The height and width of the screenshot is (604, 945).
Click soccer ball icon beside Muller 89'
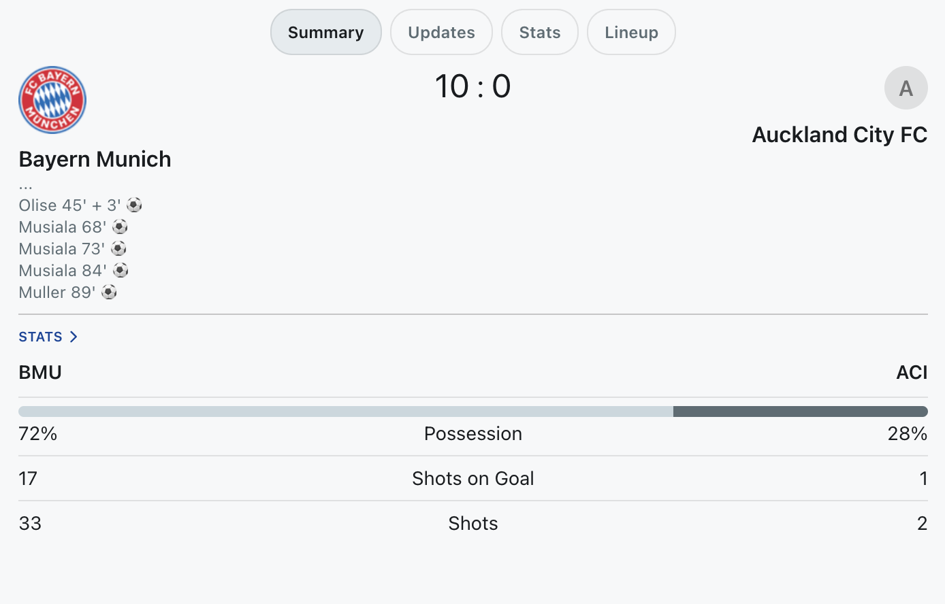[110, 292]
